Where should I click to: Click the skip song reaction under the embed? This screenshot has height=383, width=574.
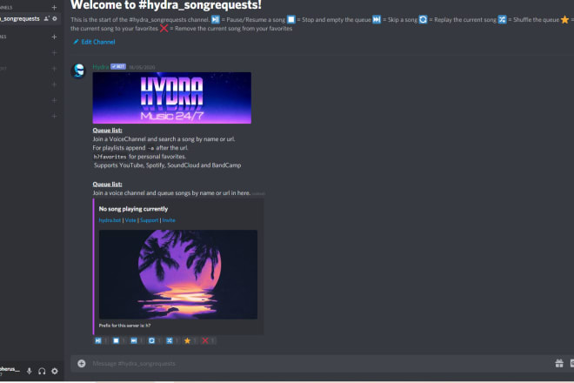pyautogui.click(x=137, y=341)
